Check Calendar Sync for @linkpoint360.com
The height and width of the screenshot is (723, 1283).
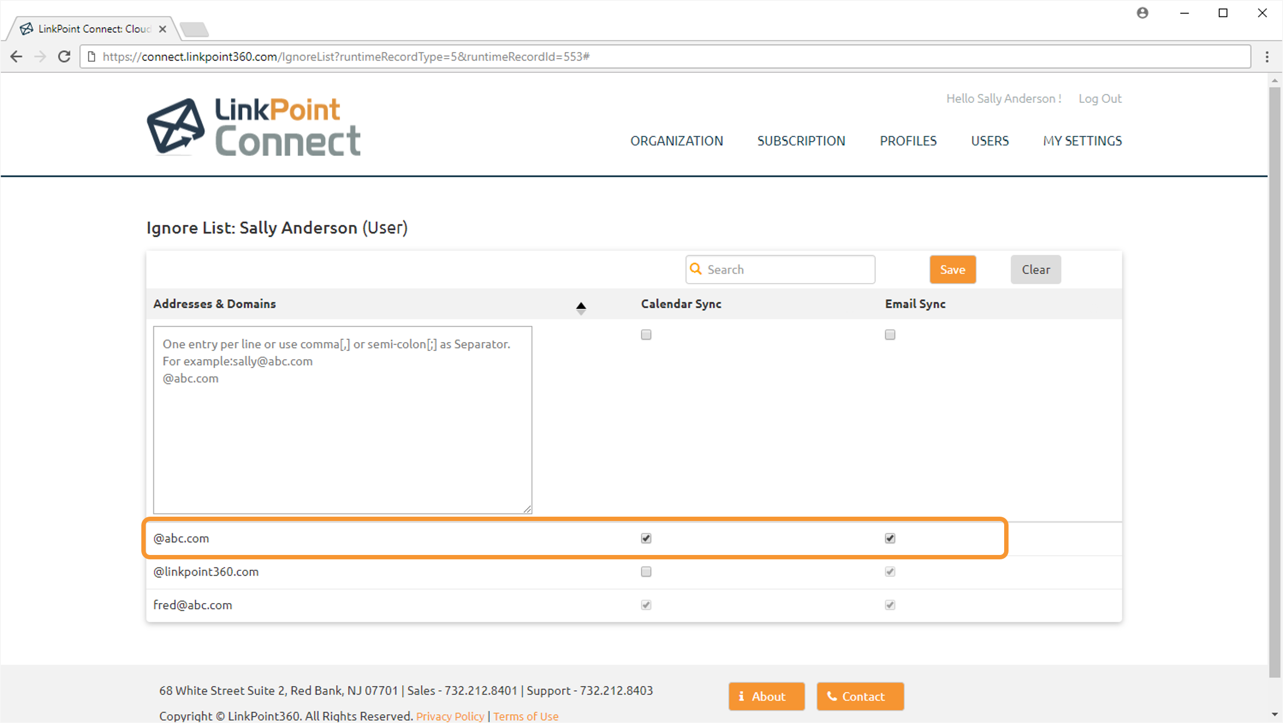tap(646, 571)
